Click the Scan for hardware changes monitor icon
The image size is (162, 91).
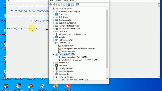coord(77,4)
